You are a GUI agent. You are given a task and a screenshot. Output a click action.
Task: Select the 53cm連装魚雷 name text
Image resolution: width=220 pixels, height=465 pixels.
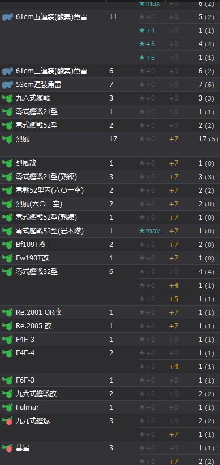tap(38, 85)
